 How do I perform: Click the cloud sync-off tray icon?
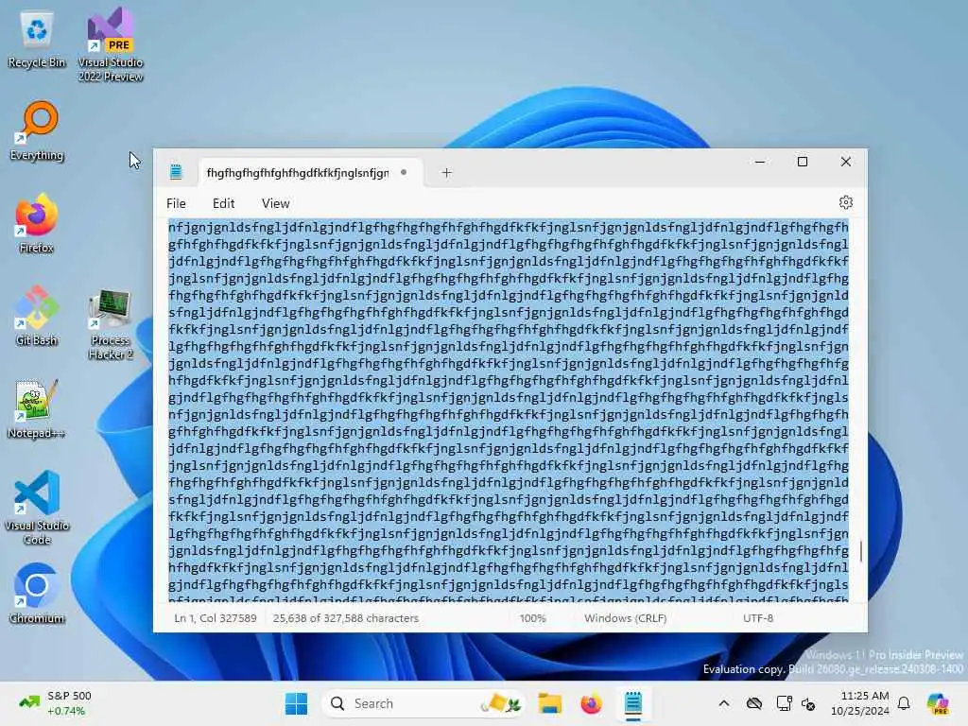(753, 703)
